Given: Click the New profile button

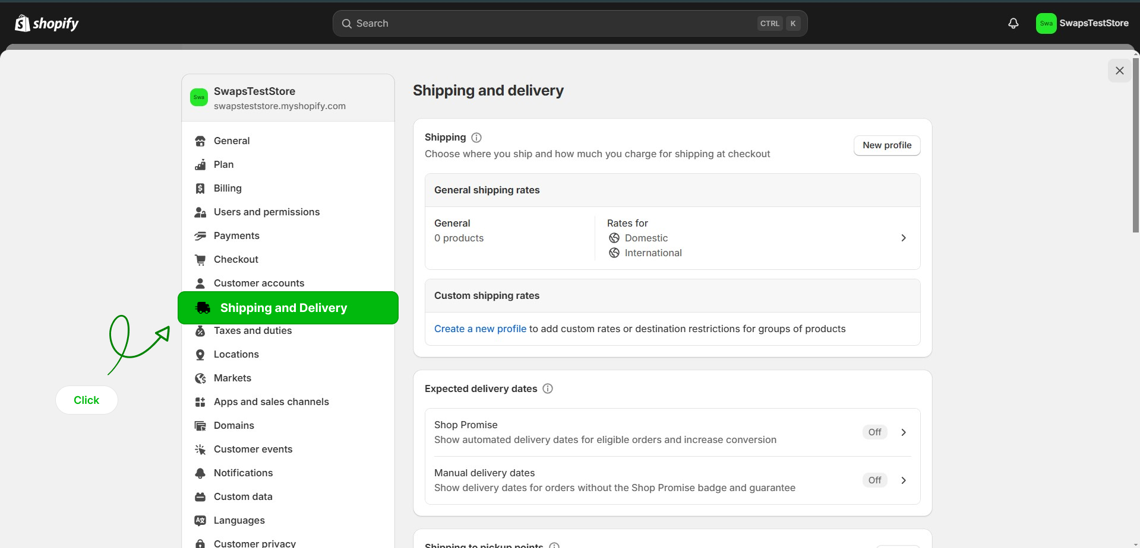Looking at the screenshot, I should coord(887,145).
